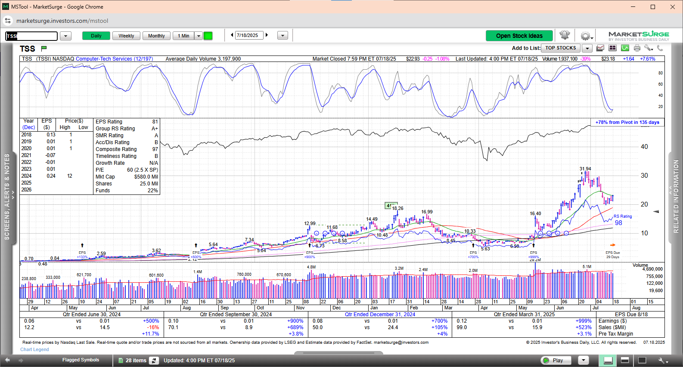
Task: Click the Chrome address bar URL
Action: pyautogui.click(x=62, y=21)
